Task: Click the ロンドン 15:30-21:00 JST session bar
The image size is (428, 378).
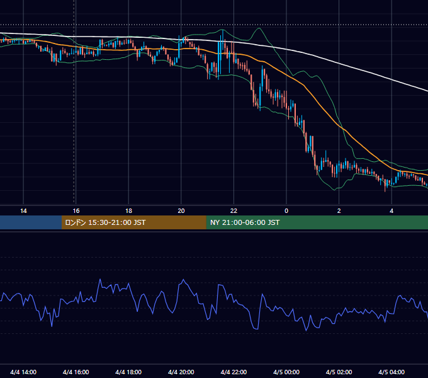Action: [133, 222]
